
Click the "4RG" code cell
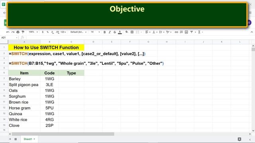pos(49,120)
